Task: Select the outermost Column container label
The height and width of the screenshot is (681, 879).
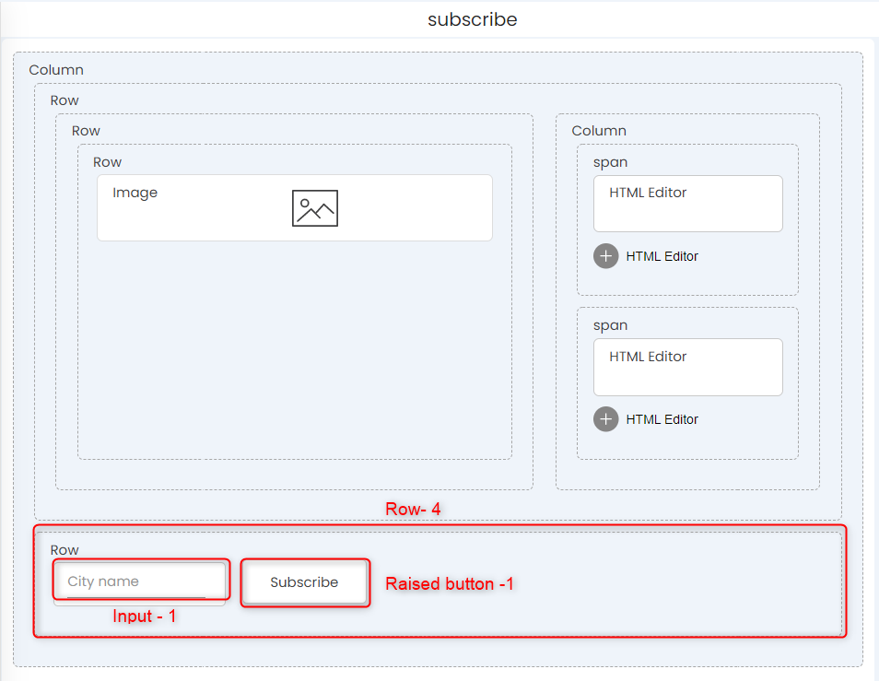Action: pyautogui.click(x=56, y=70)
